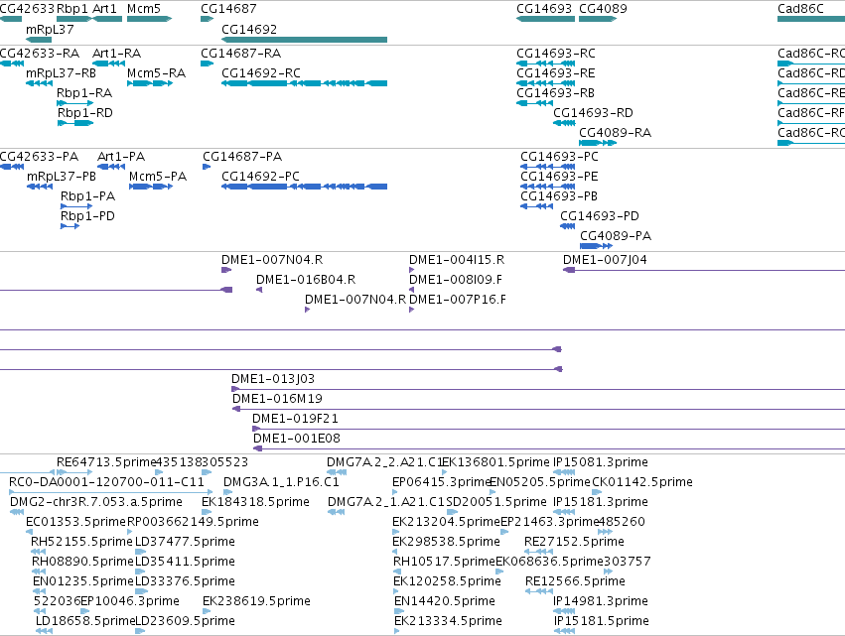Click the DME1-019F21 BAC label
845x636 pixels.
295,419
